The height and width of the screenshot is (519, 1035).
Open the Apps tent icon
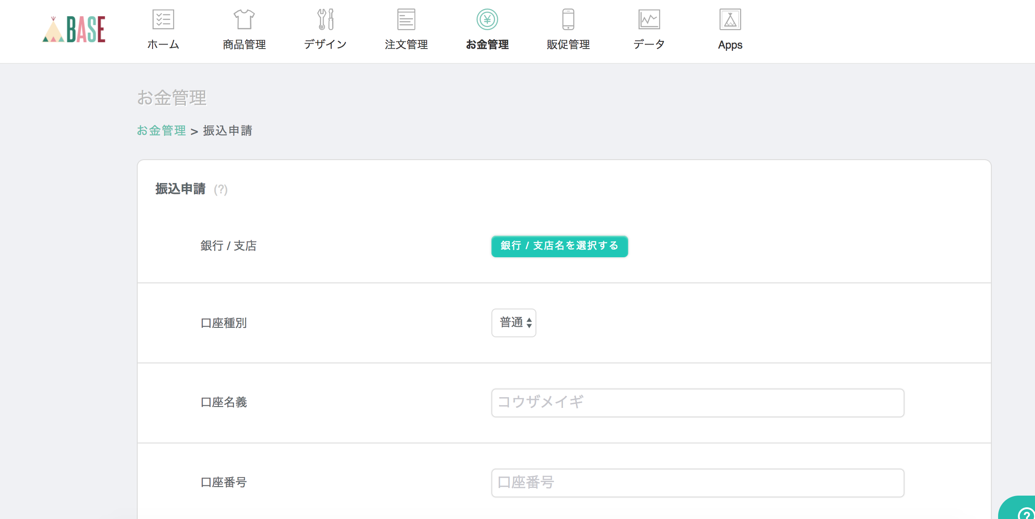pyautogui.click(x=730, y=19)
